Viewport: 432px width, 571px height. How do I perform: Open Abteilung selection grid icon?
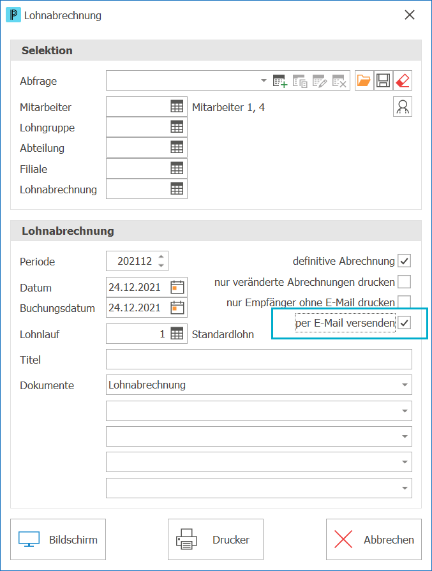[x=177, y=147]
